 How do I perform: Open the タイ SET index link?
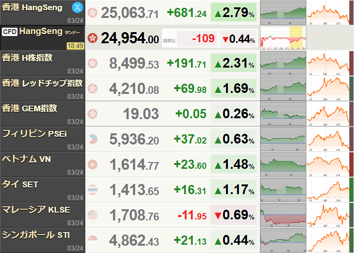tap(20, 184)
